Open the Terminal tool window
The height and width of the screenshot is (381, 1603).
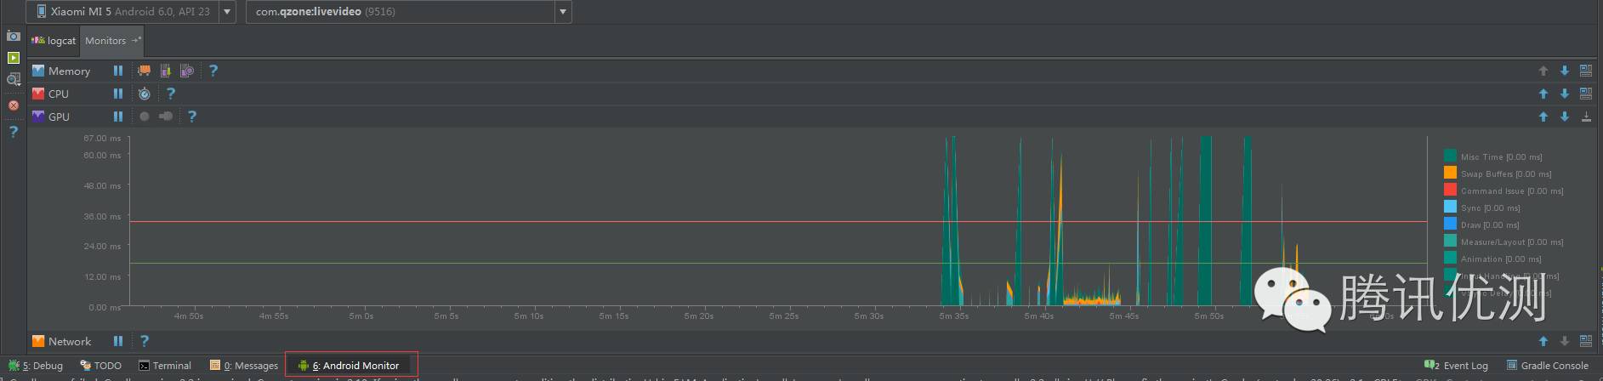(x=165, y=366)
